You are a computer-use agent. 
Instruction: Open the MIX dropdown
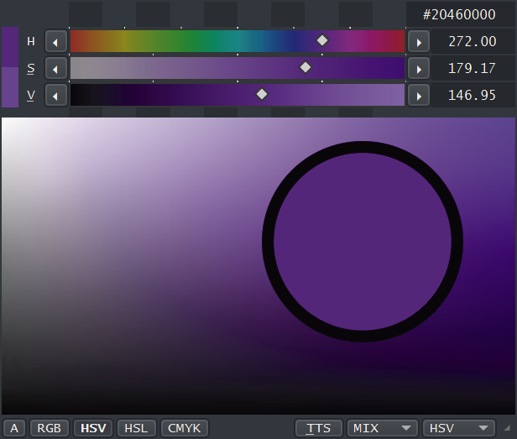tap(383, 428)
